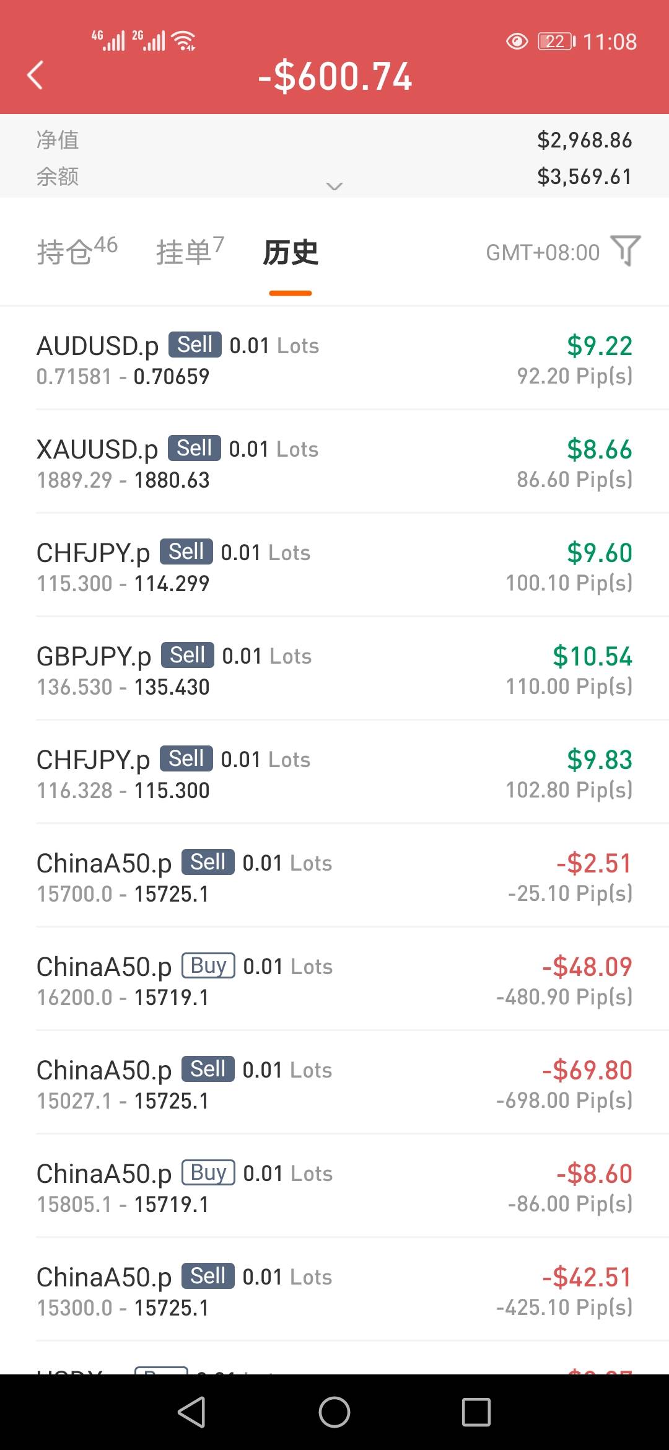Open ChinaA50.p trade with -$69.80 loss

(x=334, y=1084)
